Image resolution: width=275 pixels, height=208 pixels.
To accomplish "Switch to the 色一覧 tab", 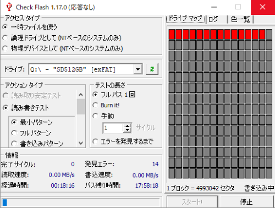I will click(240, 19).
